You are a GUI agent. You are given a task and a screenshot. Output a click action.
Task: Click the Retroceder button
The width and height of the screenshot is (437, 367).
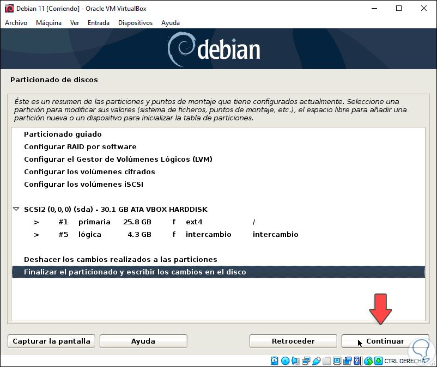293,341
